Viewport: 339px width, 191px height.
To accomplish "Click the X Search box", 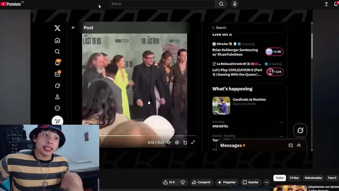I will (x=248, y=28).
